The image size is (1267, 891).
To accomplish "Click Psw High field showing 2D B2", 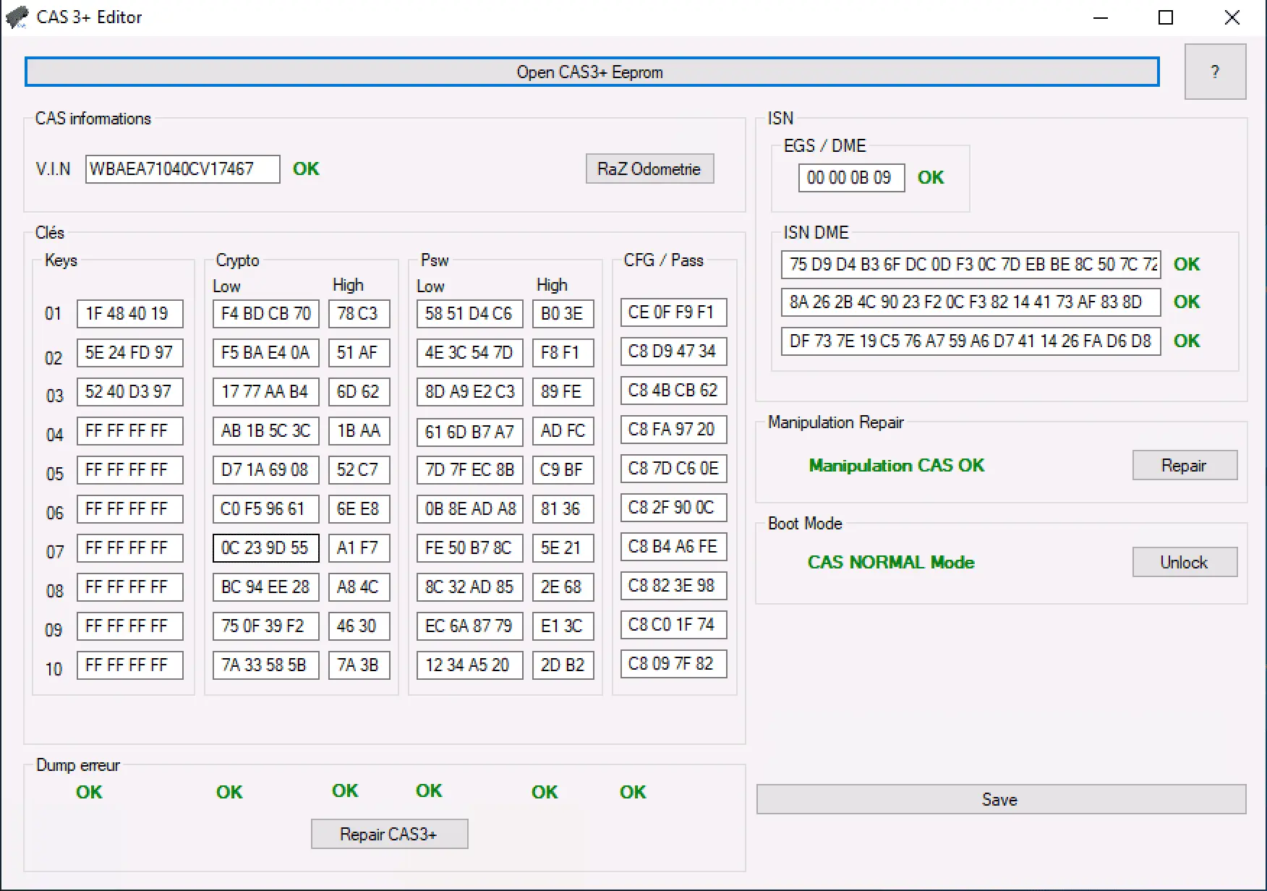I will [x=563, y=665].
